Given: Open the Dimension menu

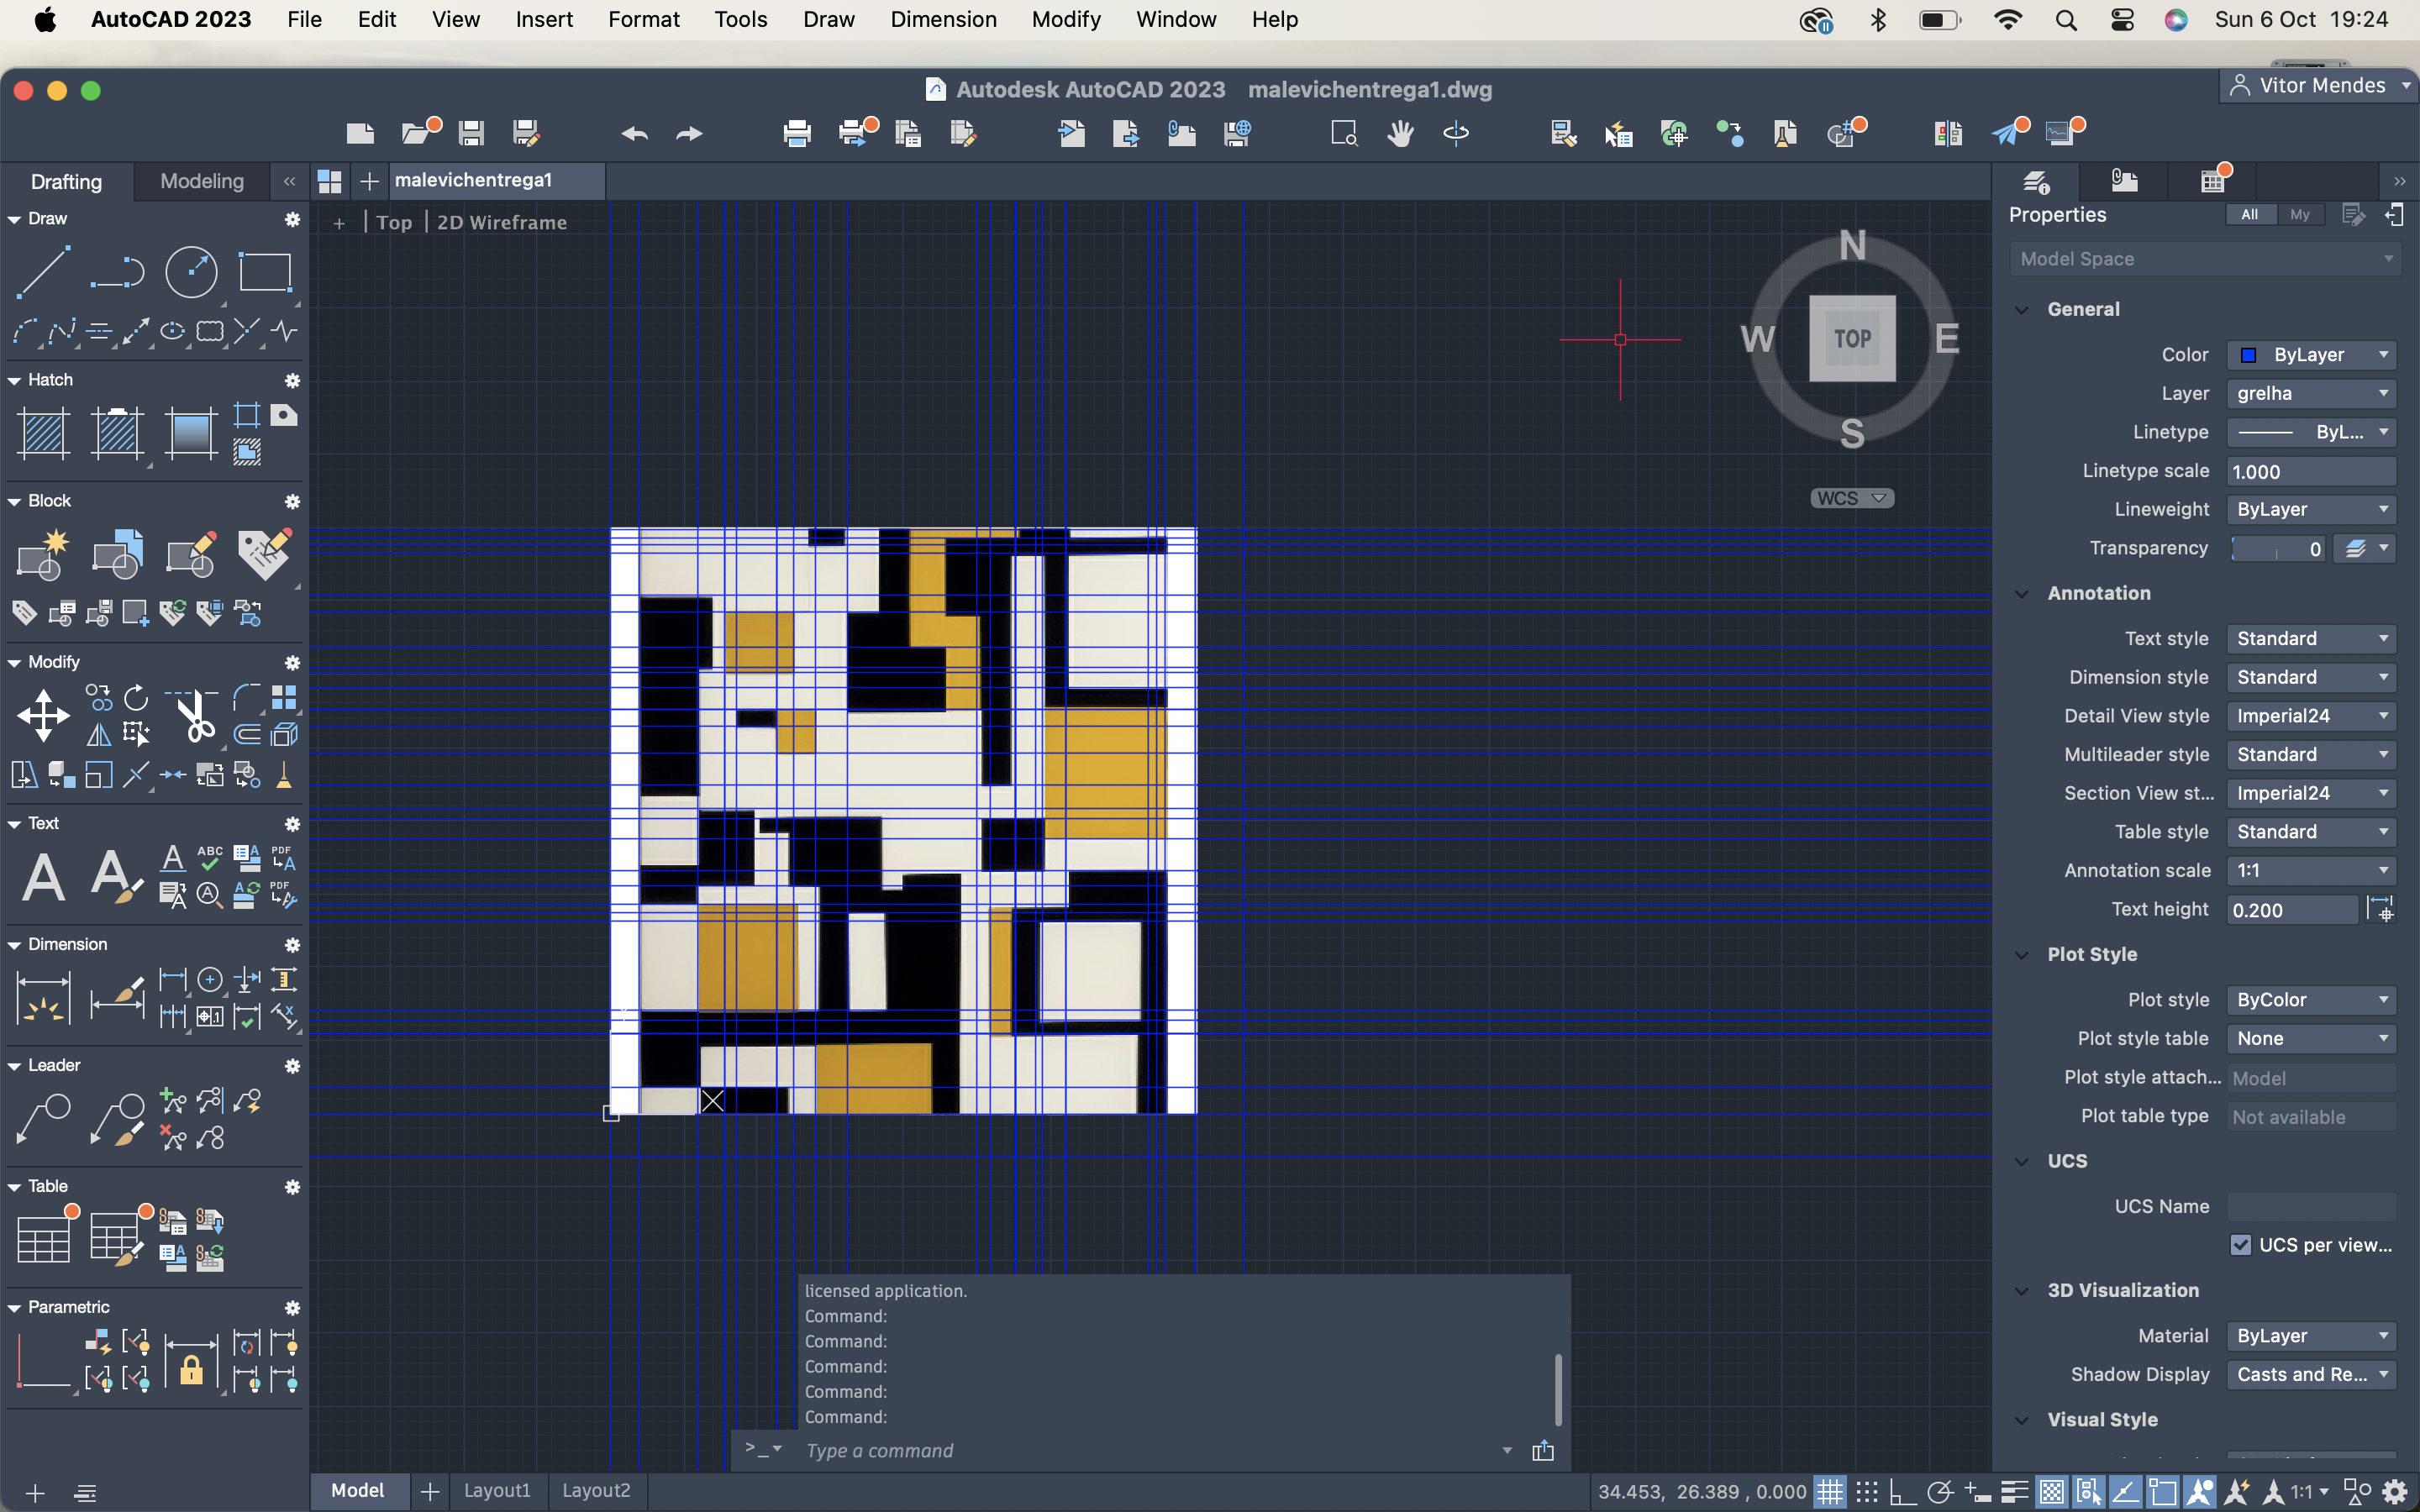Looking at the screenshot, I should (x=942, y=19).
